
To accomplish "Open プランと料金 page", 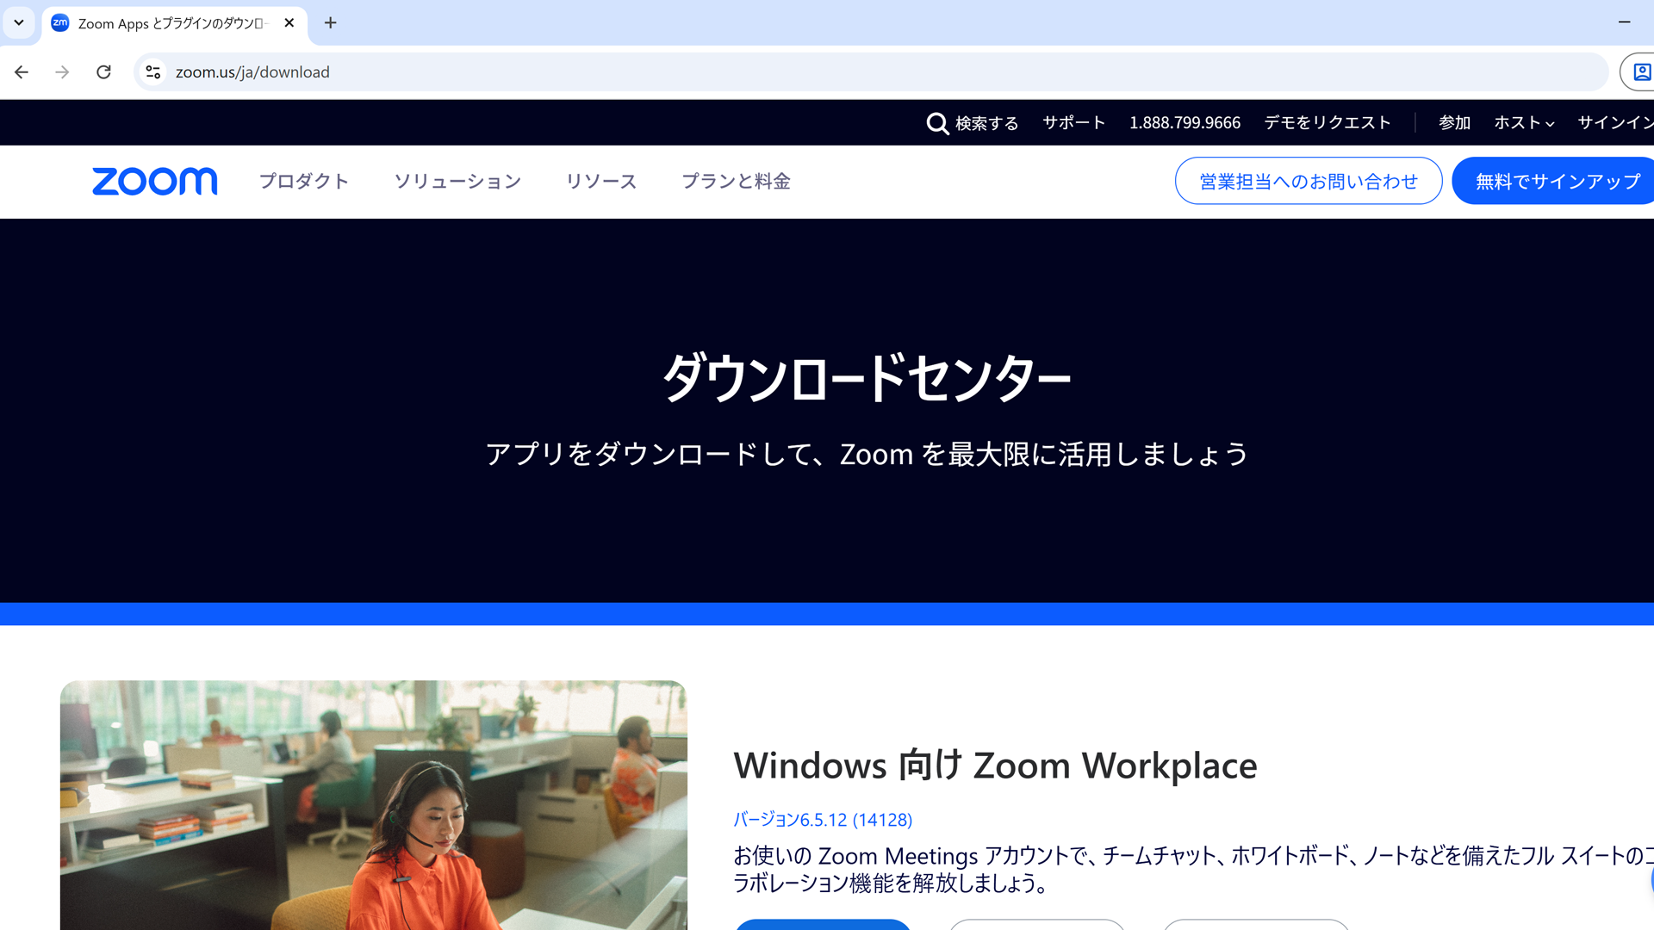I will pos(736,181).
